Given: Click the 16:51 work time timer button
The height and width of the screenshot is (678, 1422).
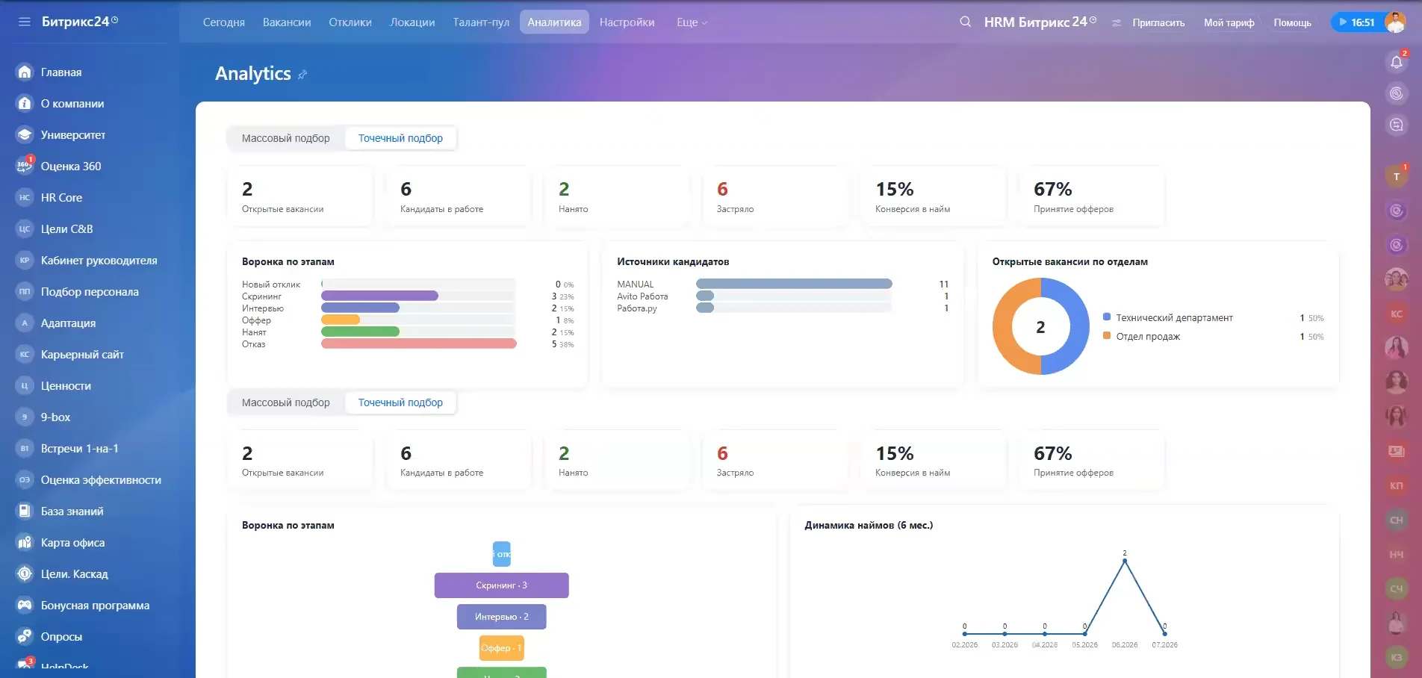Looking at the screenshot, I should pyautogui.click(x=1357, y=22).
